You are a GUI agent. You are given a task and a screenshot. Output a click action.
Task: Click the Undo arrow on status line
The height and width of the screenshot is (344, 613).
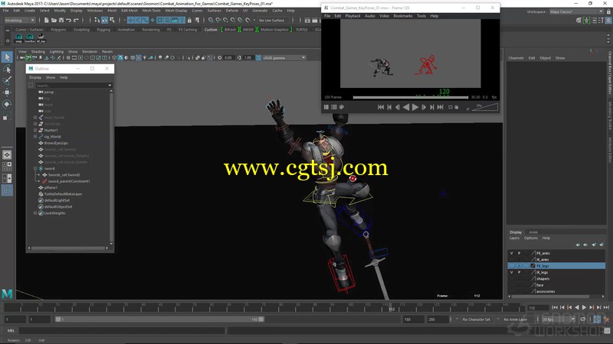point(68,20)
